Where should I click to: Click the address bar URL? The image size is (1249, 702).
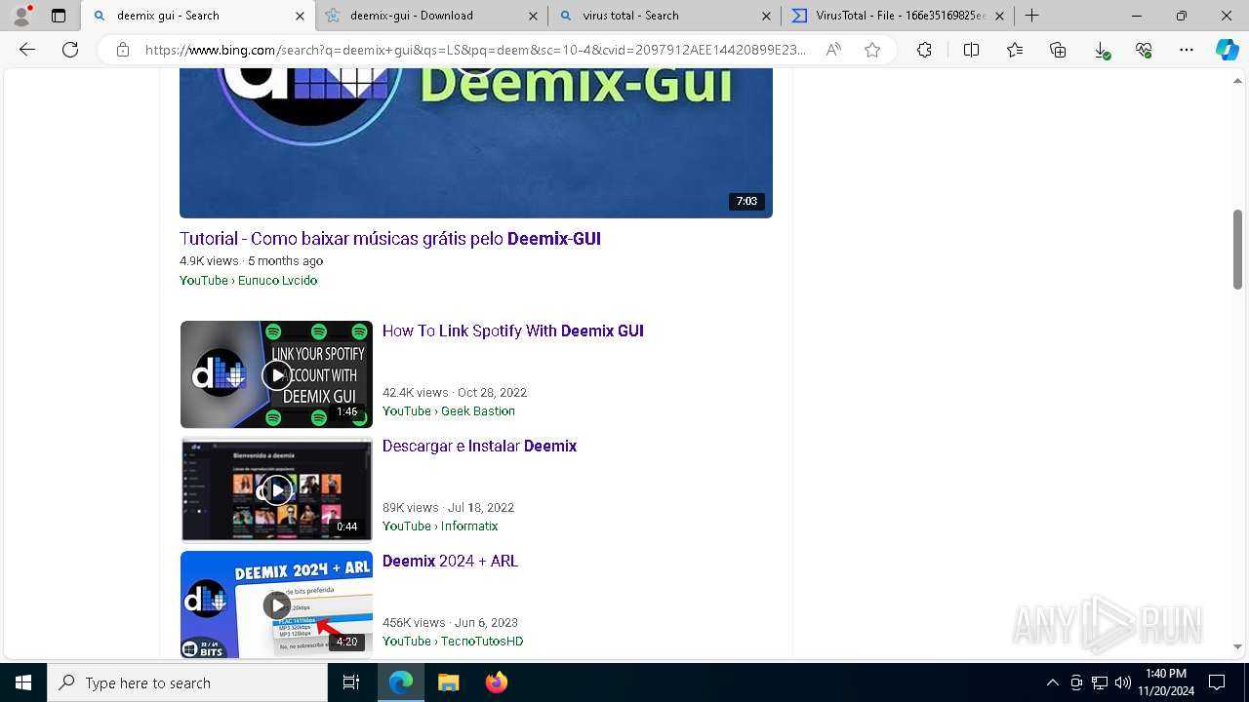point(476,50)
